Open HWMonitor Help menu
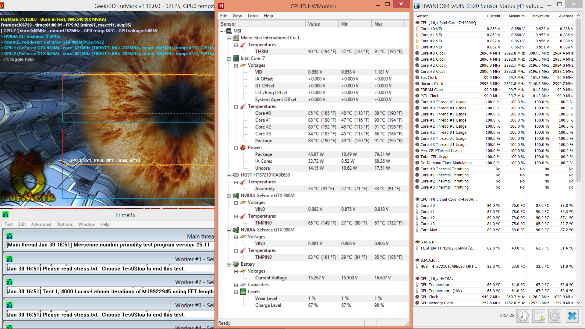The image size is (585, 329). (x=268, y=16)
